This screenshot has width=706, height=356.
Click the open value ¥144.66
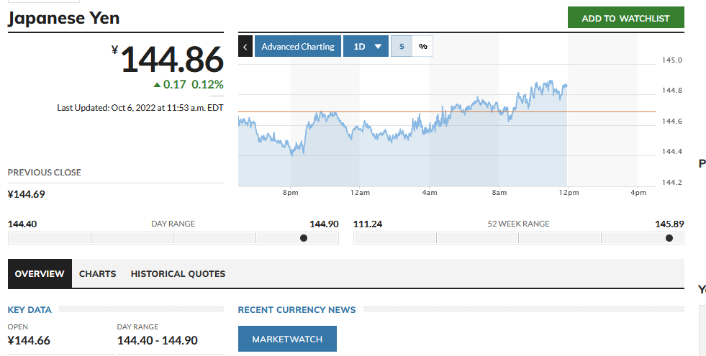[29, 340]
